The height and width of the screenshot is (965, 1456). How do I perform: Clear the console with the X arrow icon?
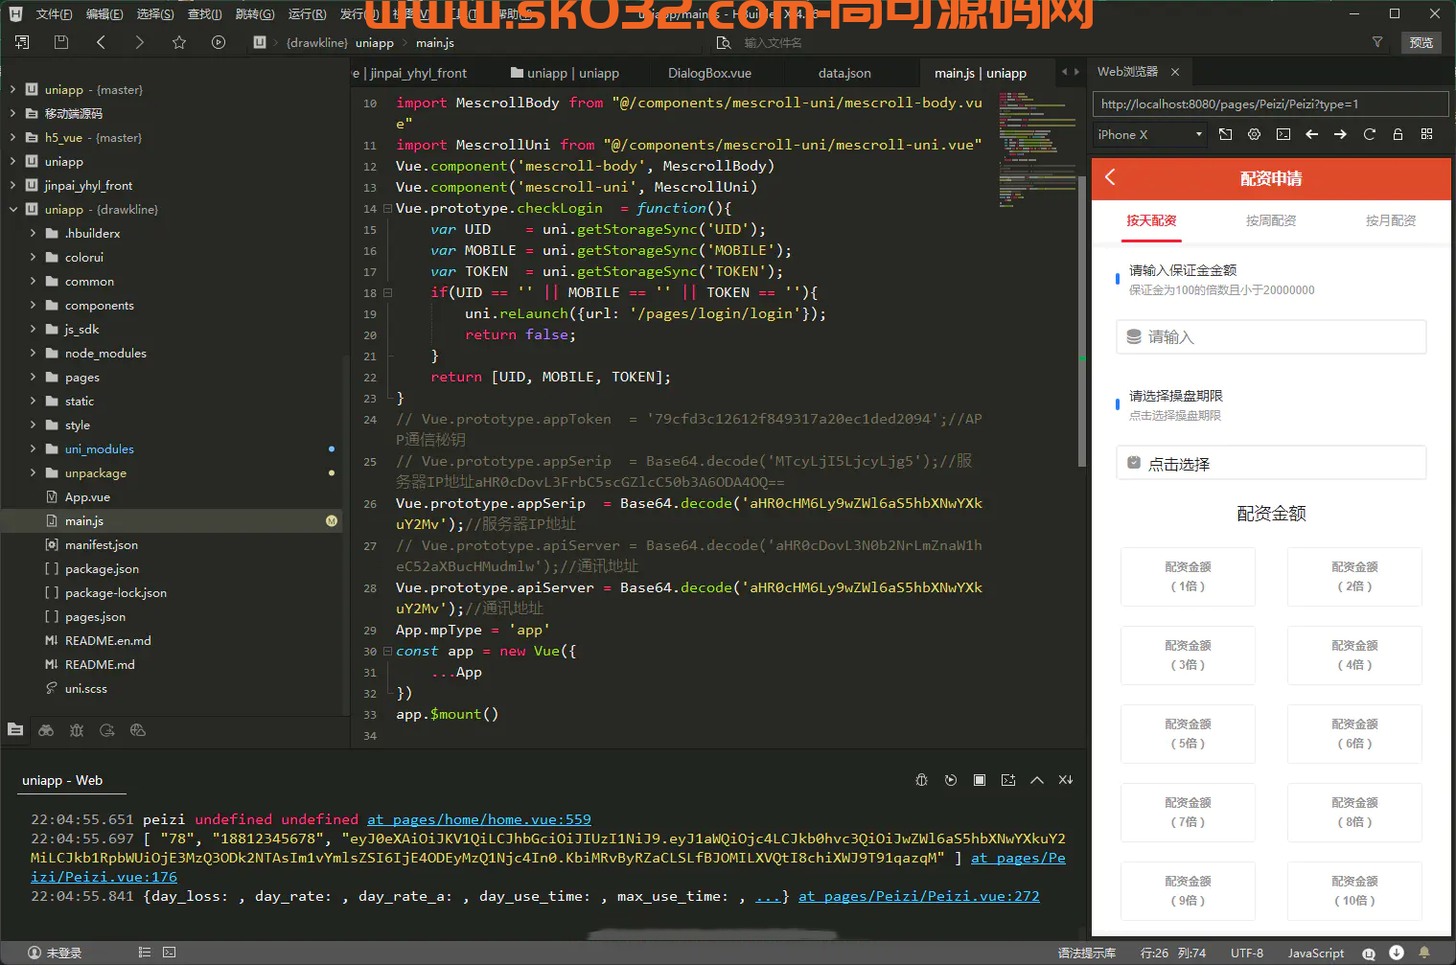pos(1065,780)
